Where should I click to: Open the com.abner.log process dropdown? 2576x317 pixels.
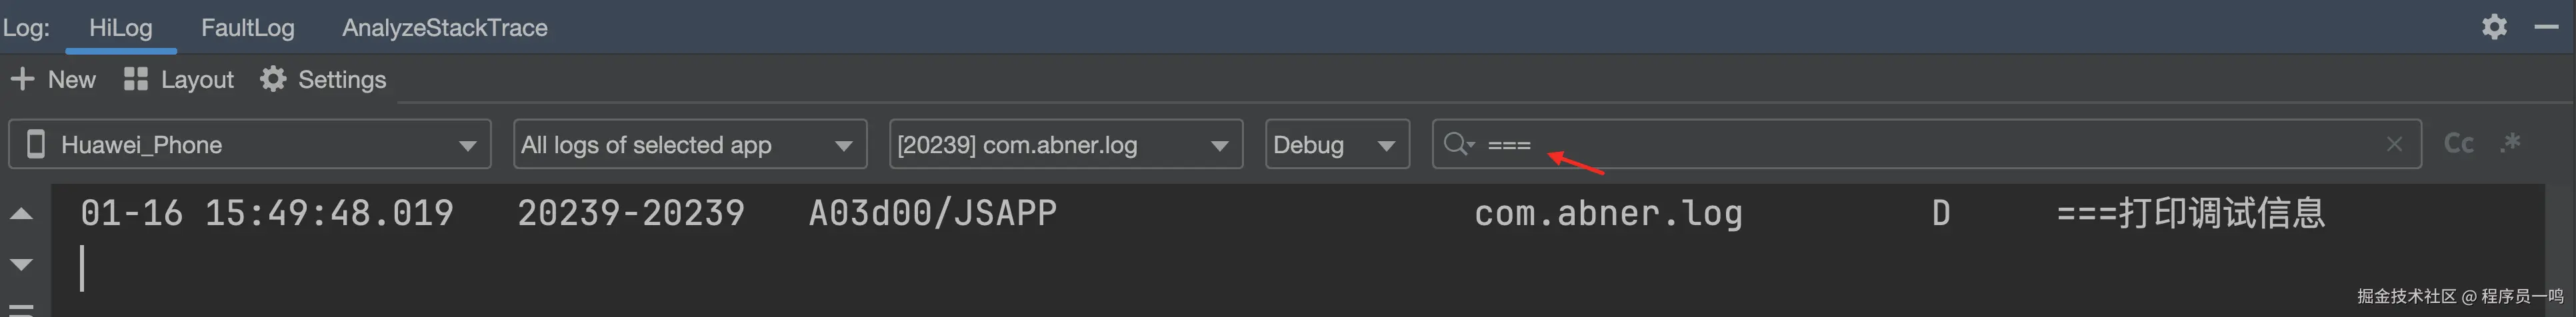click(1066, 144)
